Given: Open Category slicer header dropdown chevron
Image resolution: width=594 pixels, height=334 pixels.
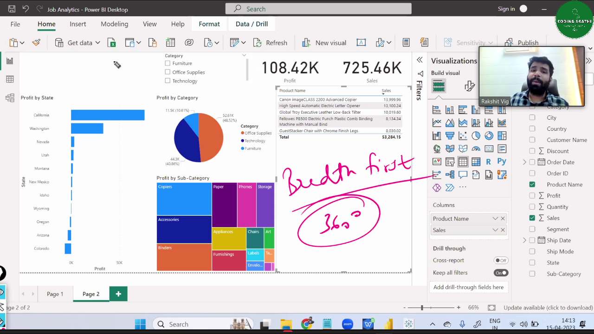Looking at the screenshot, I should 244,55.
